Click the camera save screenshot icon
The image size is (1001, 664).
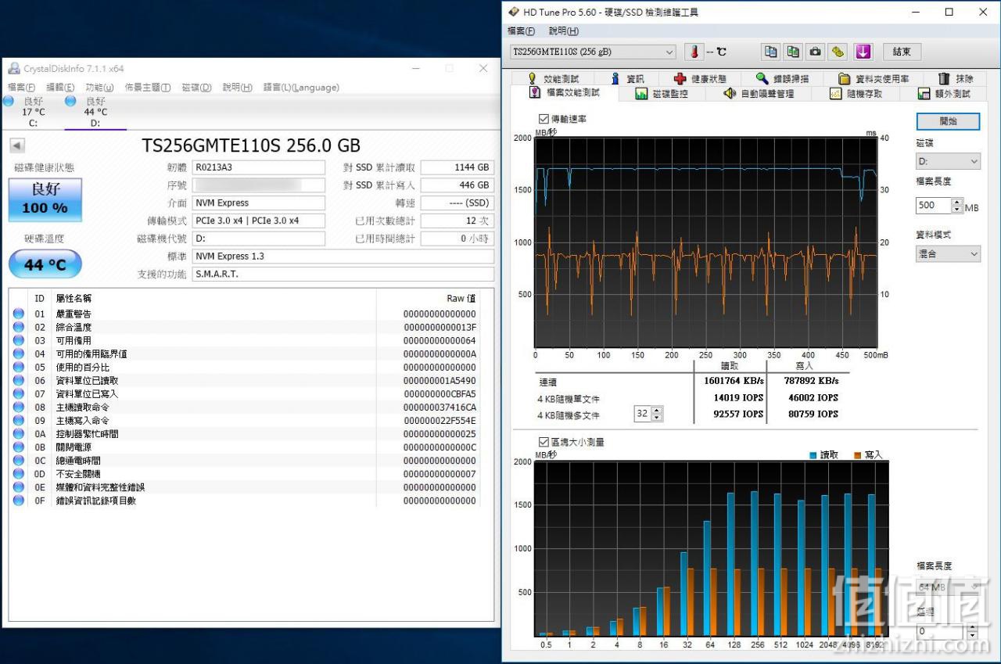(815, 52)
